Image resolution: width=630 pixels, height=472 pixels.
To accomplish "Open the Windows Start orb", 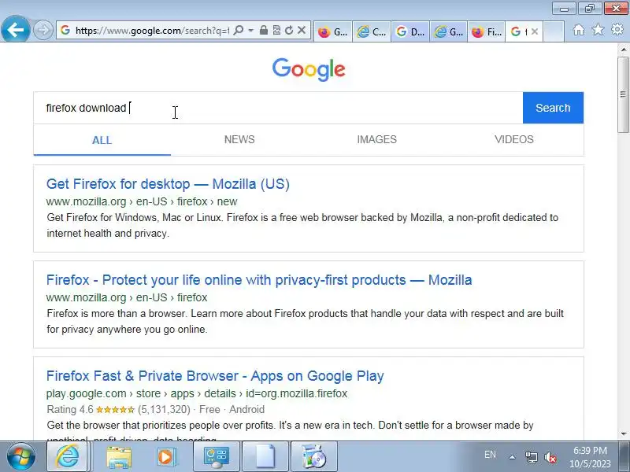I will coord(21,457).
